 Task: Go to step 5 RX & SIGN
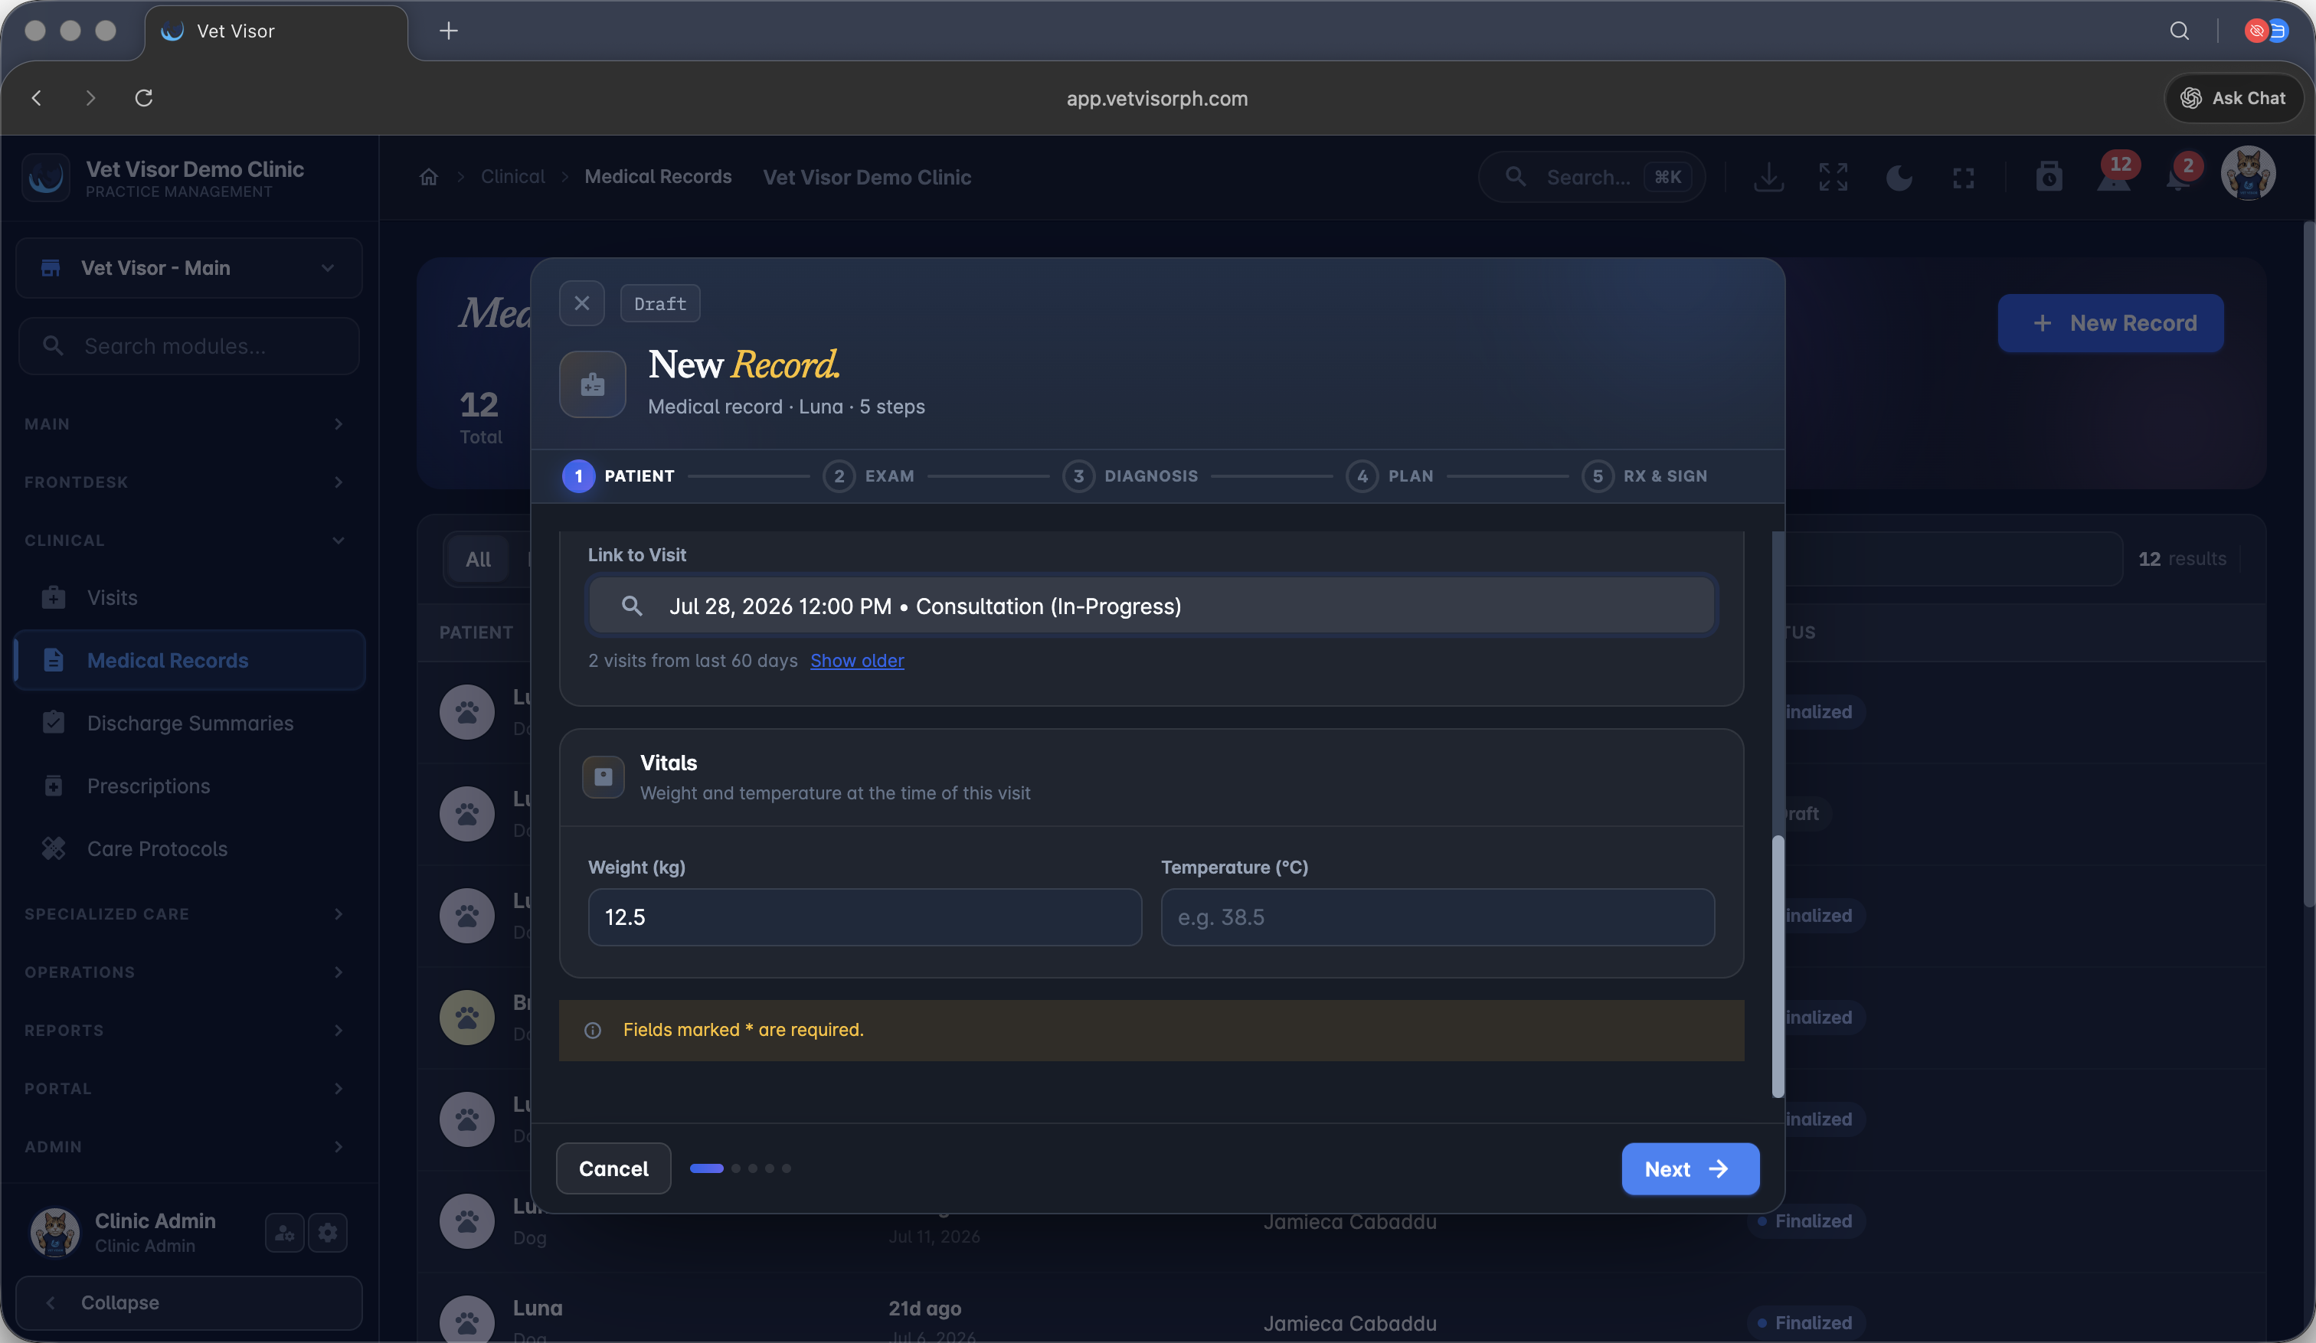pyautogui.click(x=1645, y=475)
